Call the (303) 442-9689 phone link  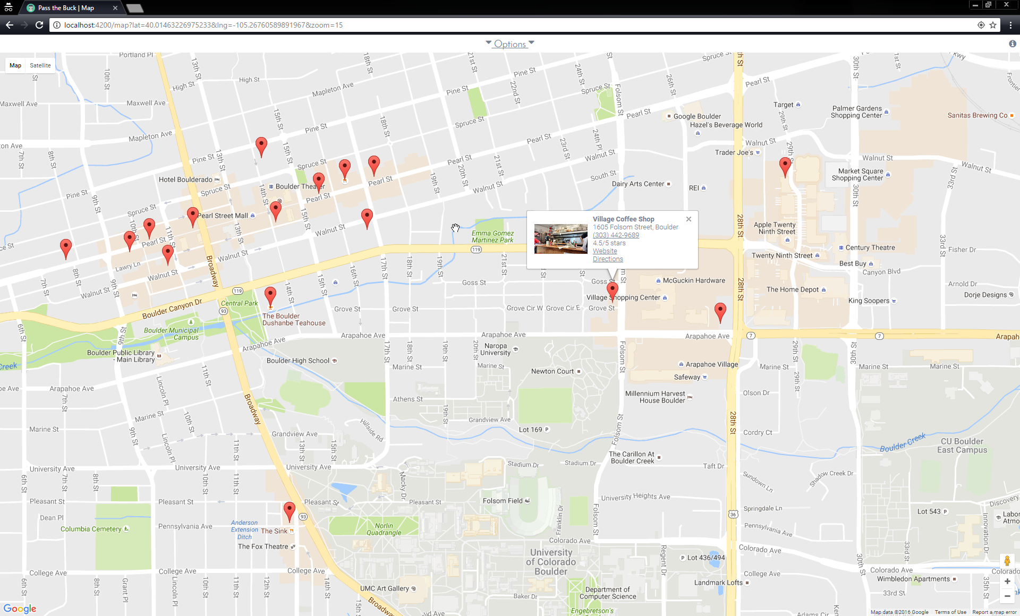616,235
